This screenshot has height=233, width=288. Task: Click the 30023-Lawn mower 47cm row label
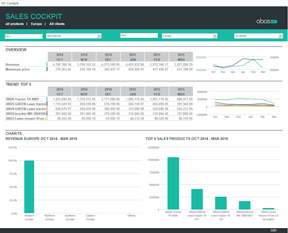point(26,119)
